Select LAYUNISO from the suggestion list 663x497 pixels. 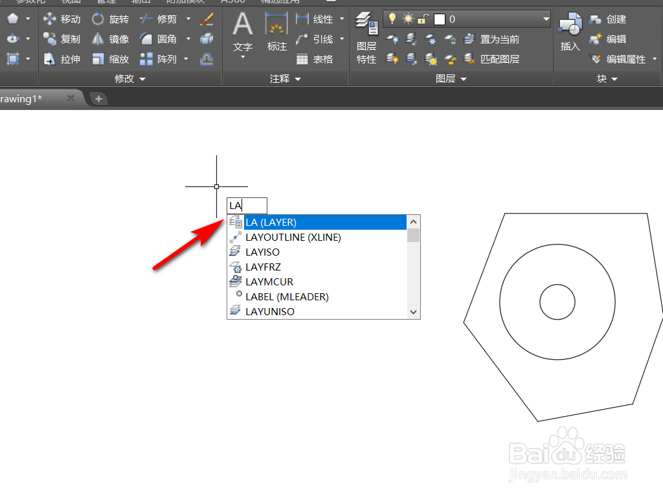tap(317, 311)
